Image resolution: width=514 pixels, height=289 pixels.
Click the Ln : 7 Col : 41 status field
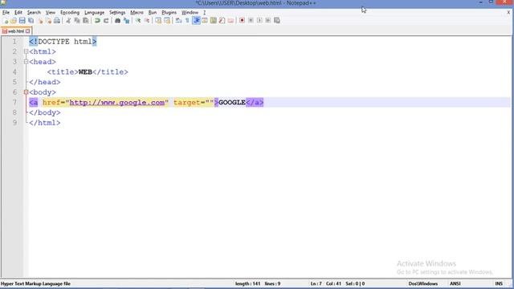tap(326, 283)
